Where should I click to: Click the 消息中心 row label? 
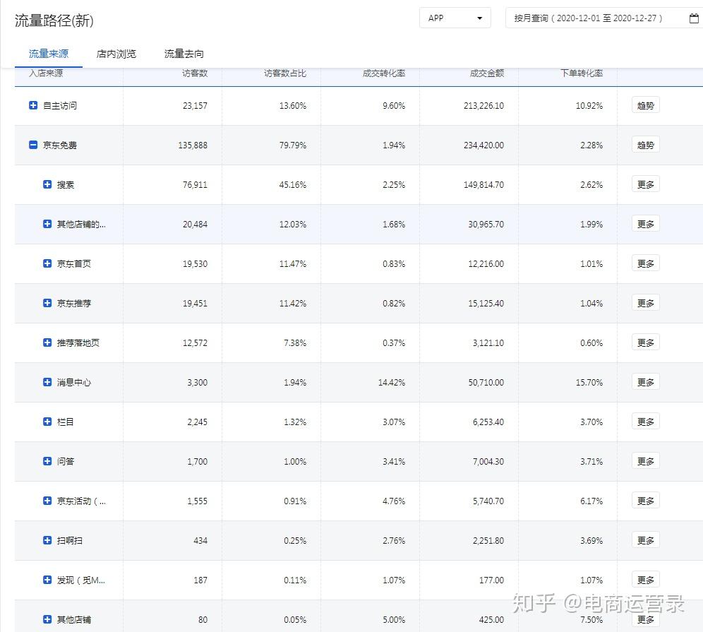click(74, 383)
